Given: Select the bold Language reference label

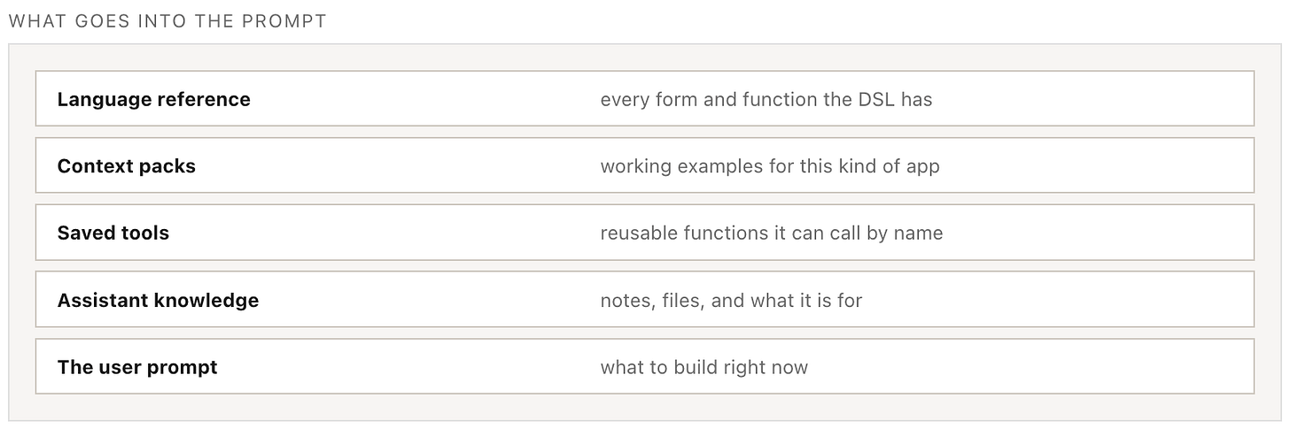Looking at the screenshot, I should (154, 99).
